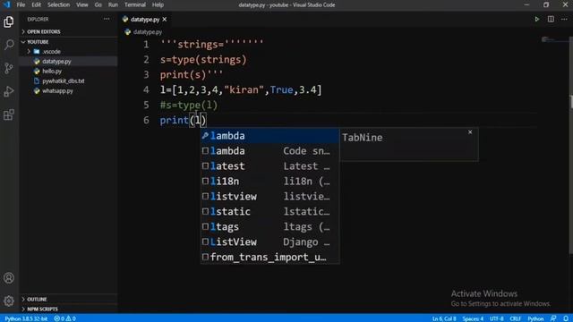
Task: Choose the ltags suggestion
Action: coord(270,226)
